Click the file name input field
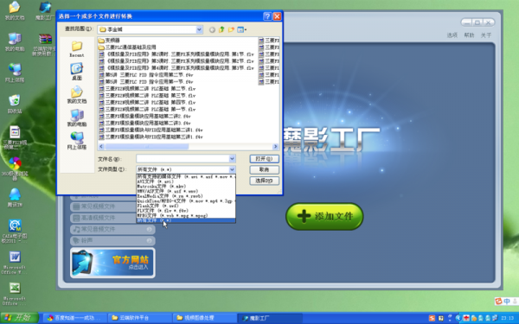The image size is (519, 324). (183, 159)
